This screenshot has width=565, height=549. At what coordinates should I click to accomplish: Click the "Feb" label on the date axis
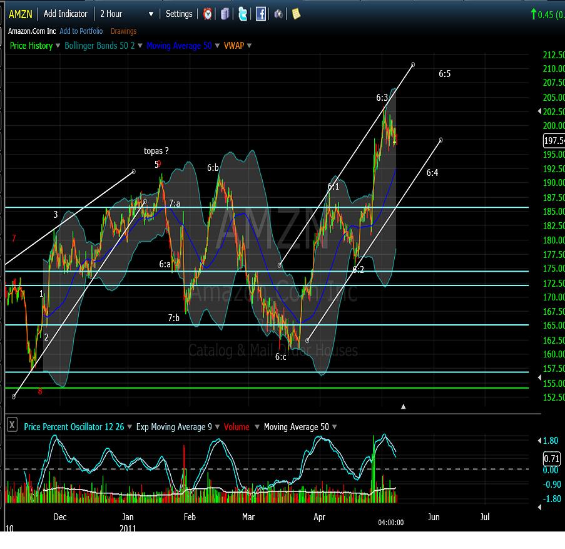pos(190,517)
